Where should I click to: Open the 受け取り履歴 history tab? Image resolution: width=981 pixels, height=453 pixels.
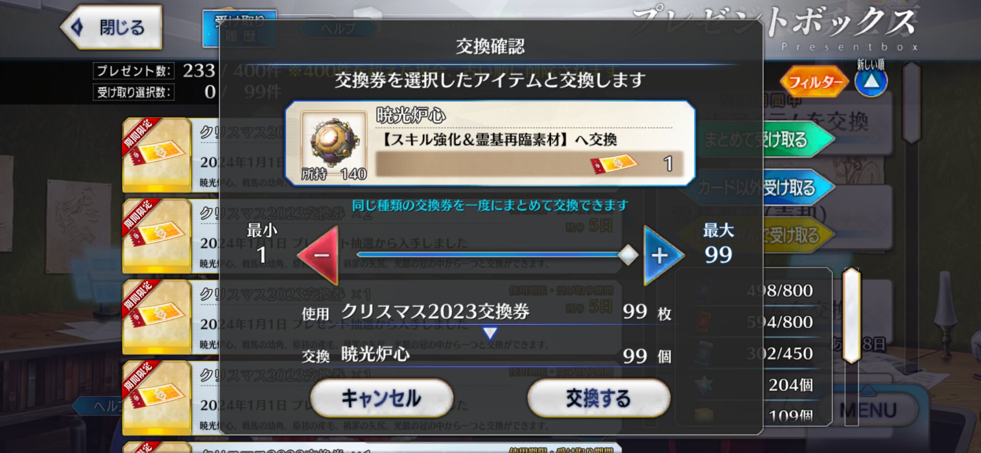coord(240,29)
